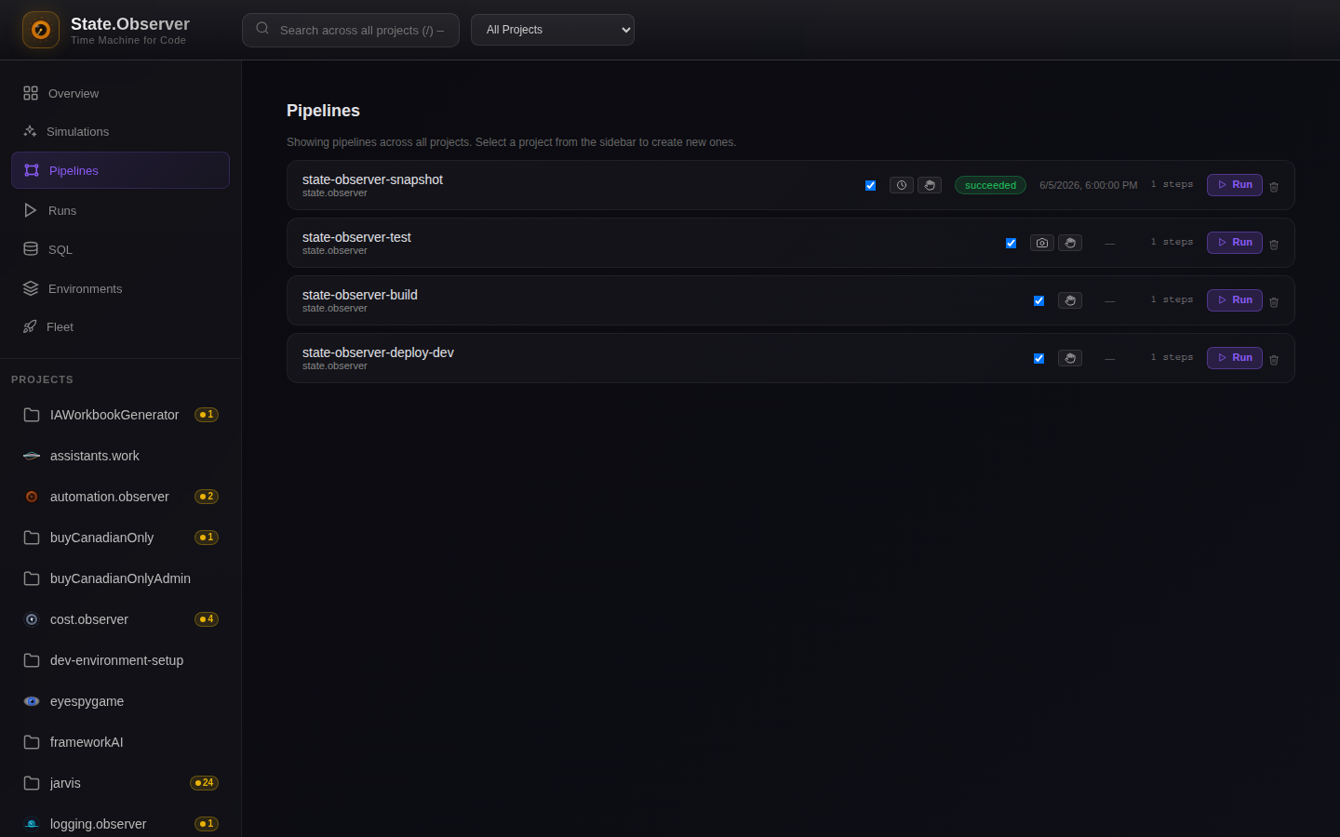The image size is (1340, 837).
Task: Navigate to Environments
Action: point(120,288)
